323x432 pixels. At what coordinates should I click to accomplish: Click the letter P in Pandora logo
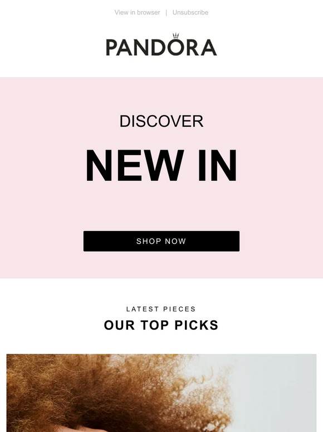click(111, 47)
